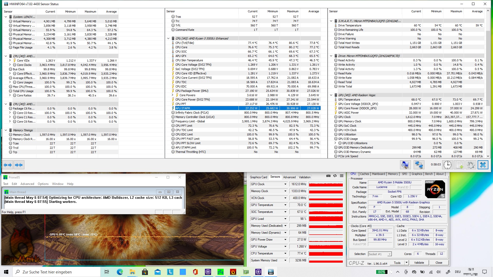Viewport: 493px width, 277px height.
Task: Collapse the GPU AMD Radeon Vega section
Action: (x=331, y=95)
